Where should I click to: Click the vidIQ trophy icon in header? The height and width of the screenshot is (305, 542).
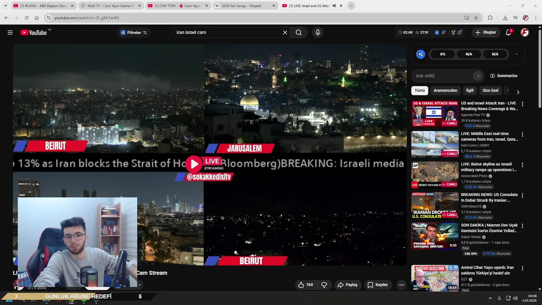[453, 33]
